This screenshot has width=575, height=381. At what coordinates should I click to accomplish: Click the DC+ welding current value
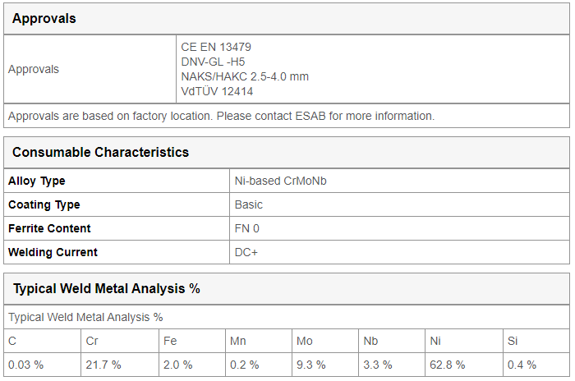click(246, 252)
